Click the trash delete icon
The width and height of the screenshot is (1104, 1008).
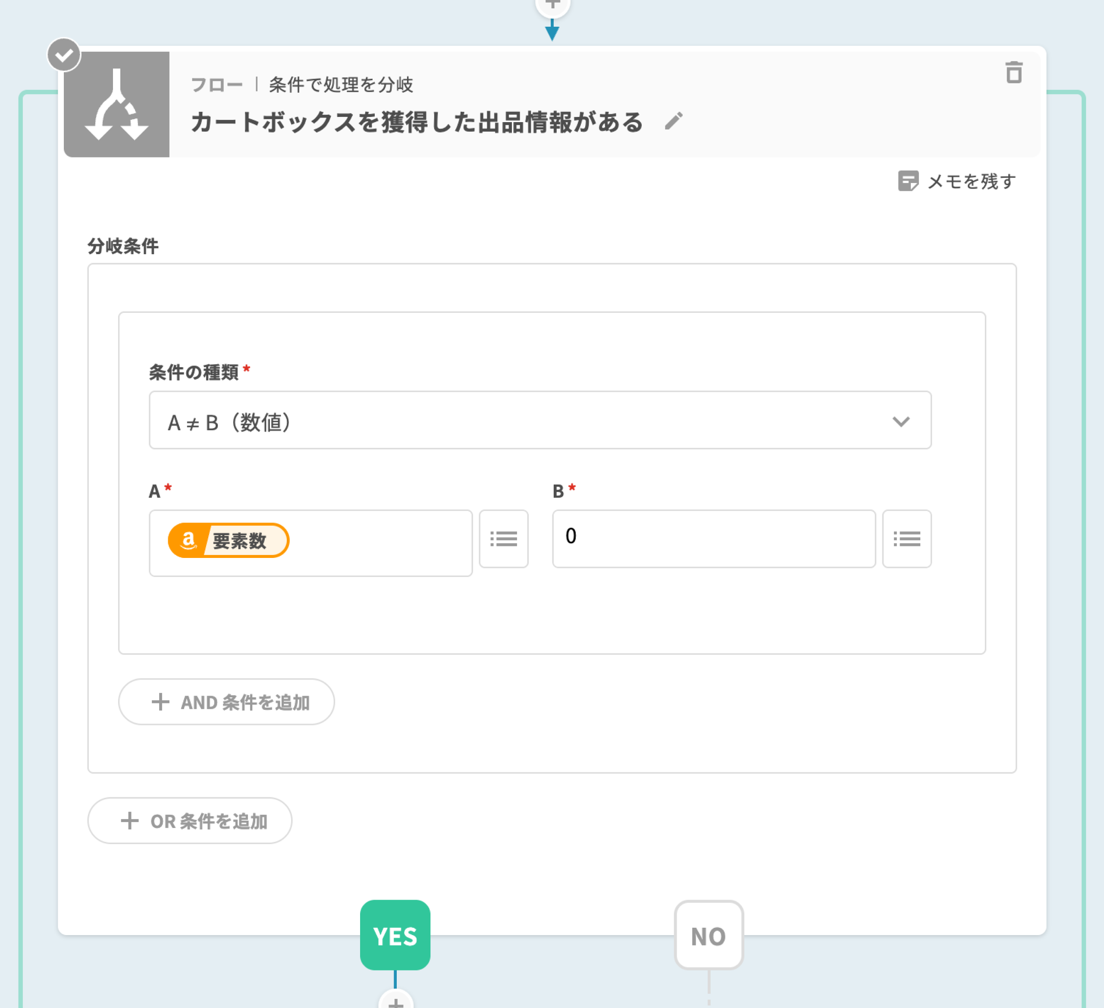coord(1013,72)
